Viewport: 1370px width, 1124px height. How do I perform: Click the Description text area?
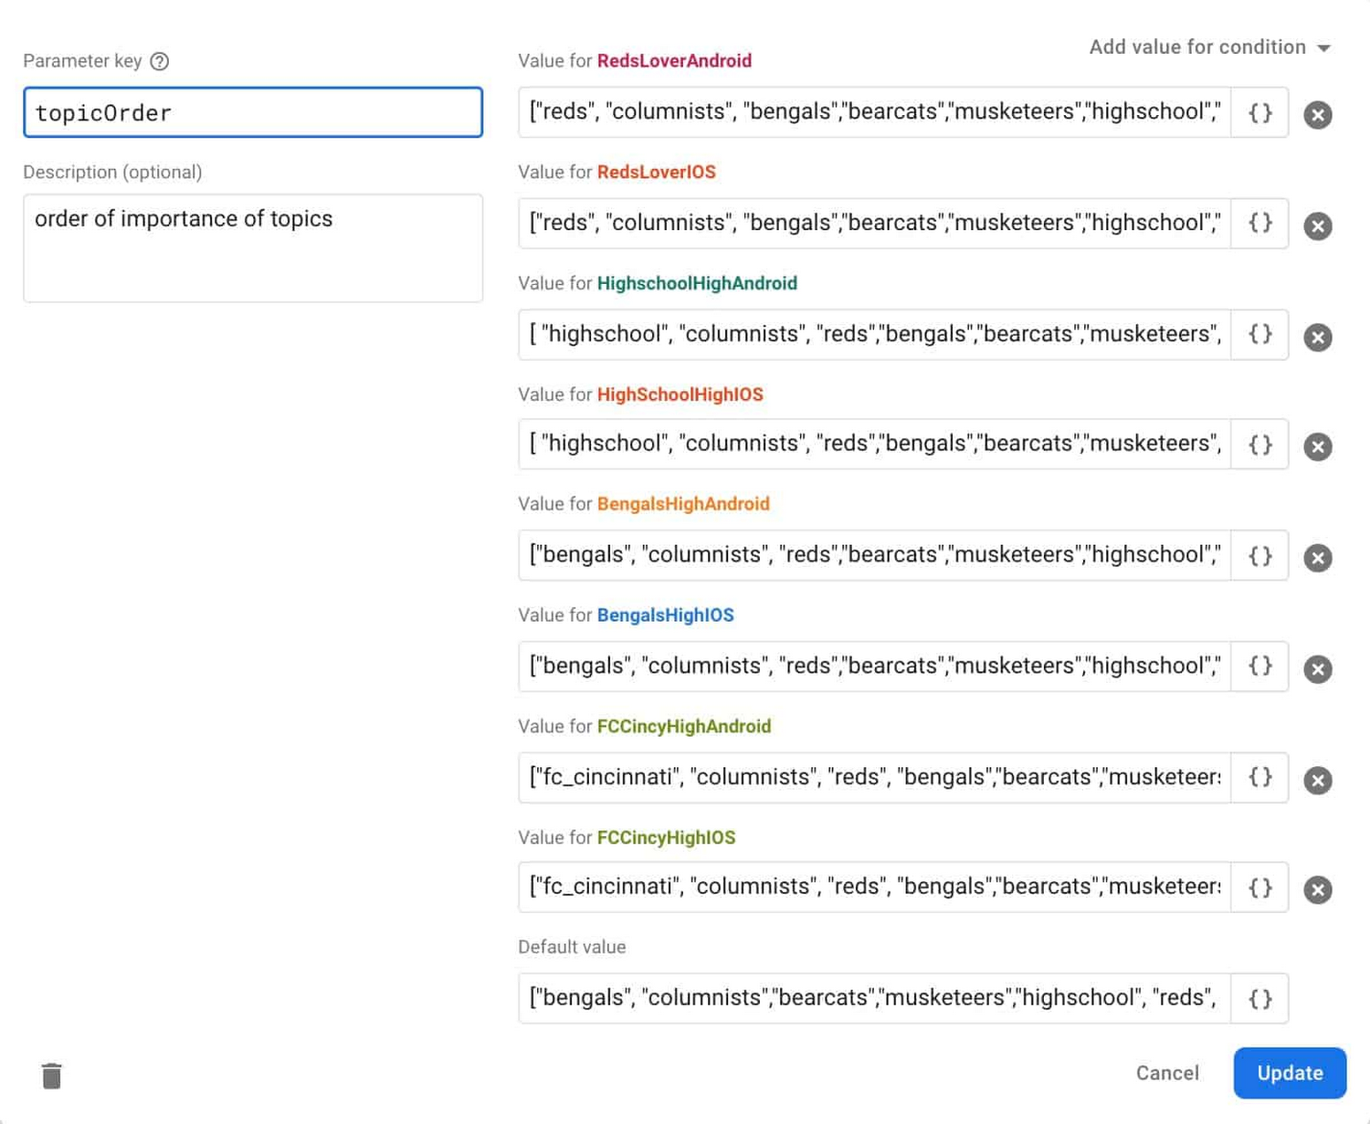(252, 247)
